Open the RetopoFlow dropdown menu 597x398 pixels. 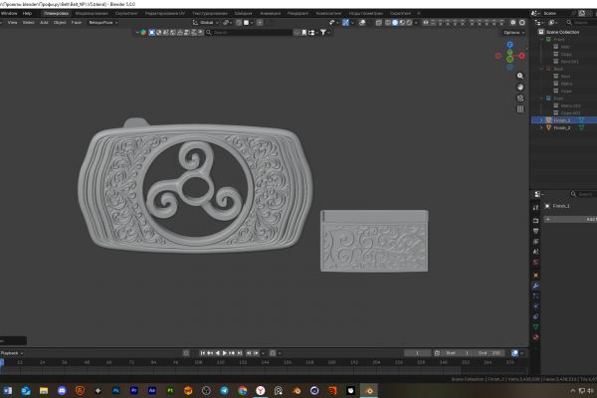[x=102, y=23]
